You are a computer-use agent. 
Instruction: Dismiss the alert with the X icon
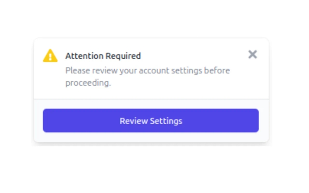pyautogui.click(x=253, y=54)
